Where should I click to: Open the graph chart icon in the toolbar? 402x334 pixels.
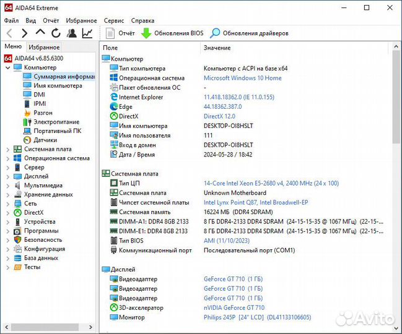click(87, 33)
